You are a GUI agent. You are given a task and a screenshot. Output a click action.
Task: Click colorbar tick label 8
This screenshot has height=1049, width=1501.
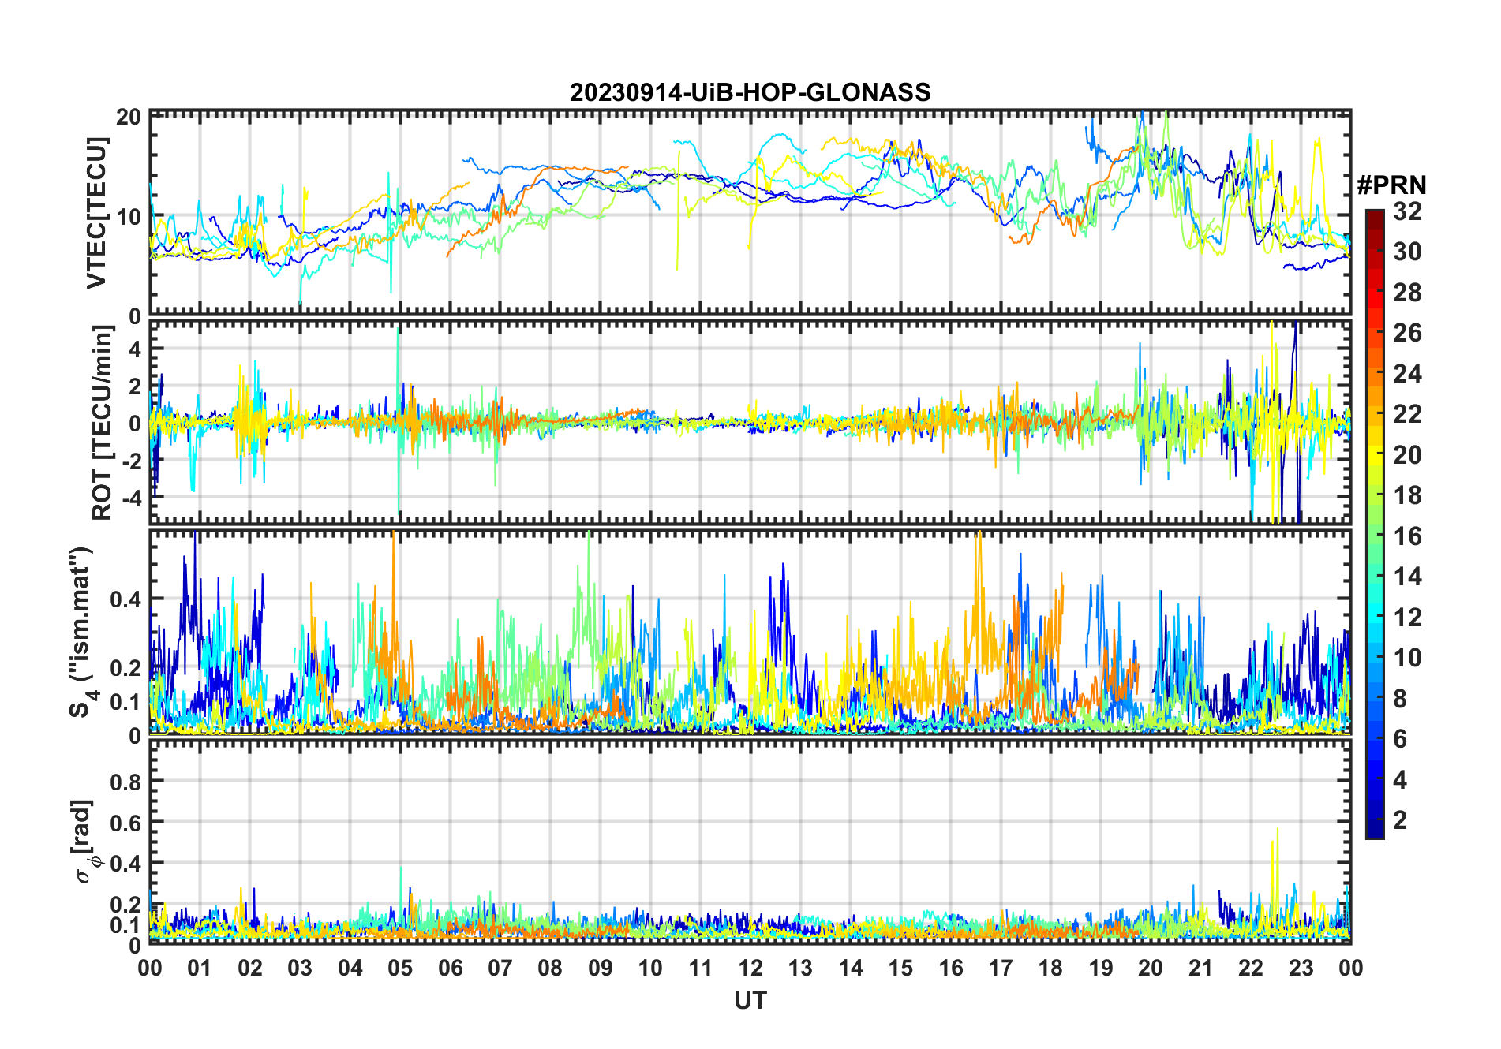tap(1400, 698)
